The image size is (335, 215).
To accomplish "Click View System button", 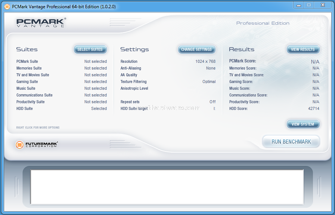I will click(x=303, y=124).
